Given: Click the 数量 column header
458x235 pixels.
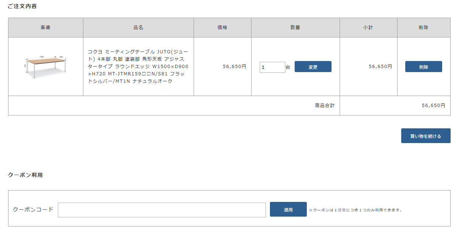Looking at the screenshot, I should pyautogui.click(x=295, y=28).
